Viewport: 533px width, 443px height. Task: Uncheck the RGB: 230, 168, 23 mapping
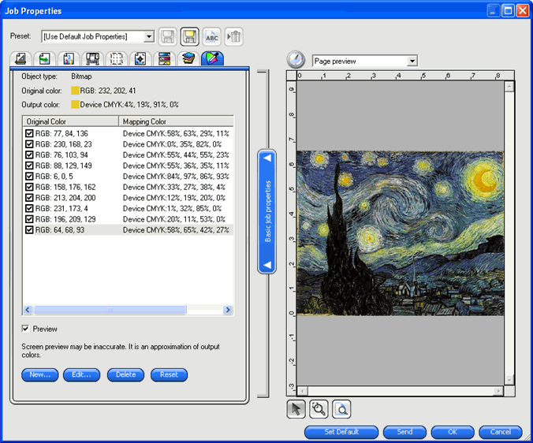pyautogui.click(x=29, y=144)
